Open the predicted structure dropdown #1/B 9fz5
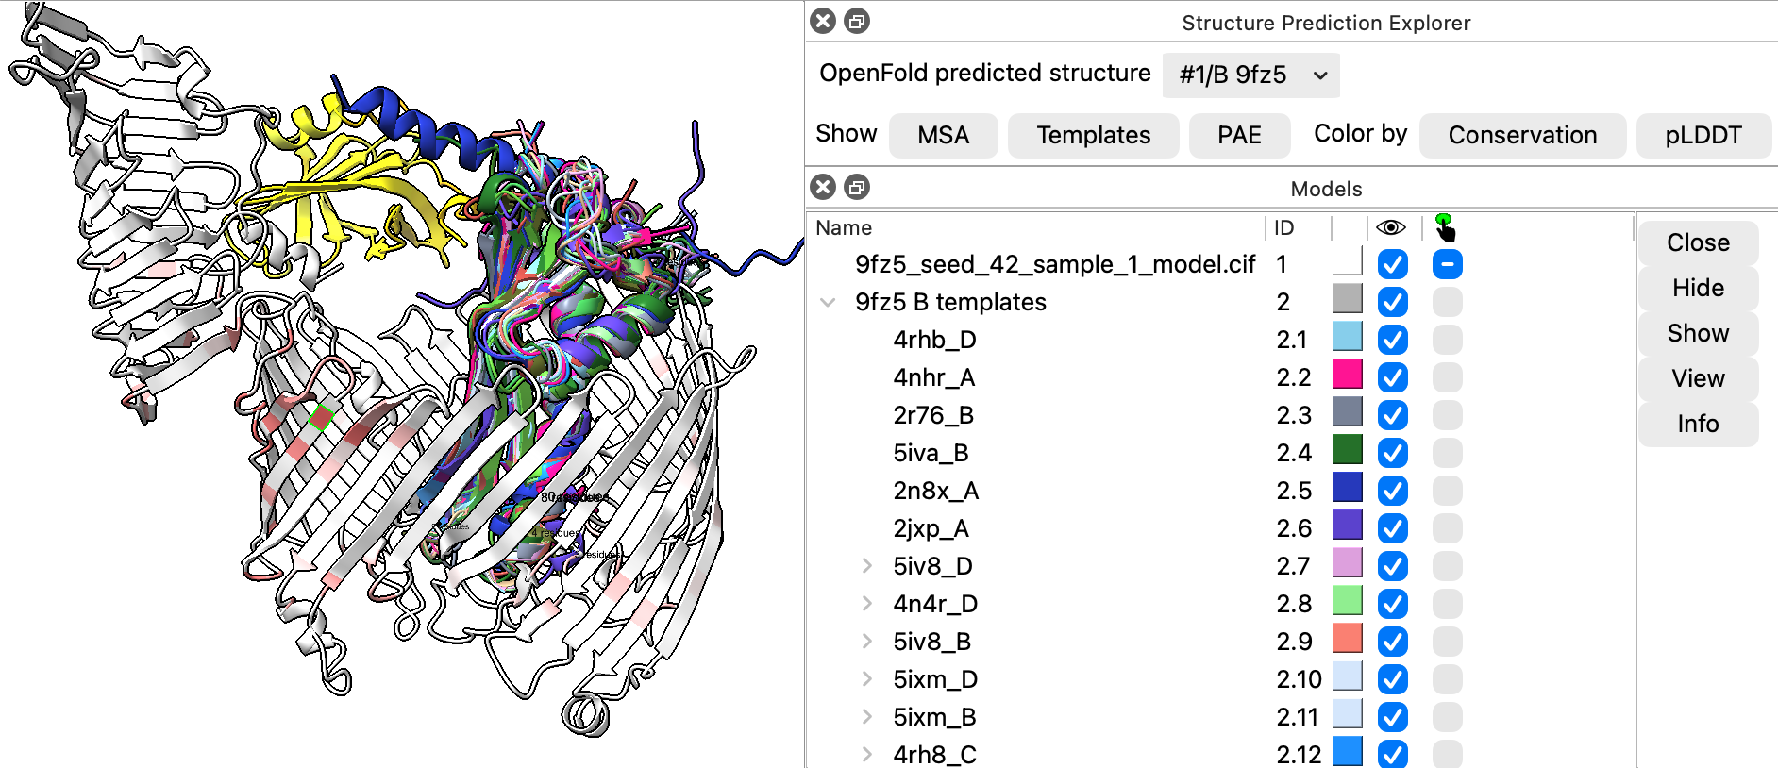Screen dimensions: 1778x768 click(x=1251, y=75)
